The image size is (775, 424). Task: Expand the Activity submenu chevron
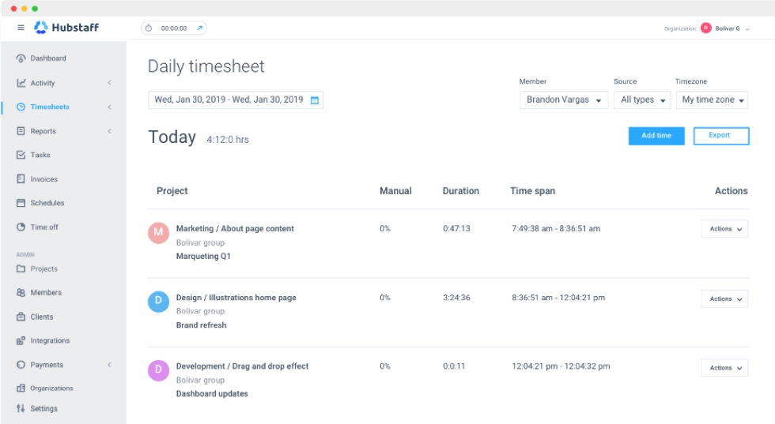pos(110,83)
